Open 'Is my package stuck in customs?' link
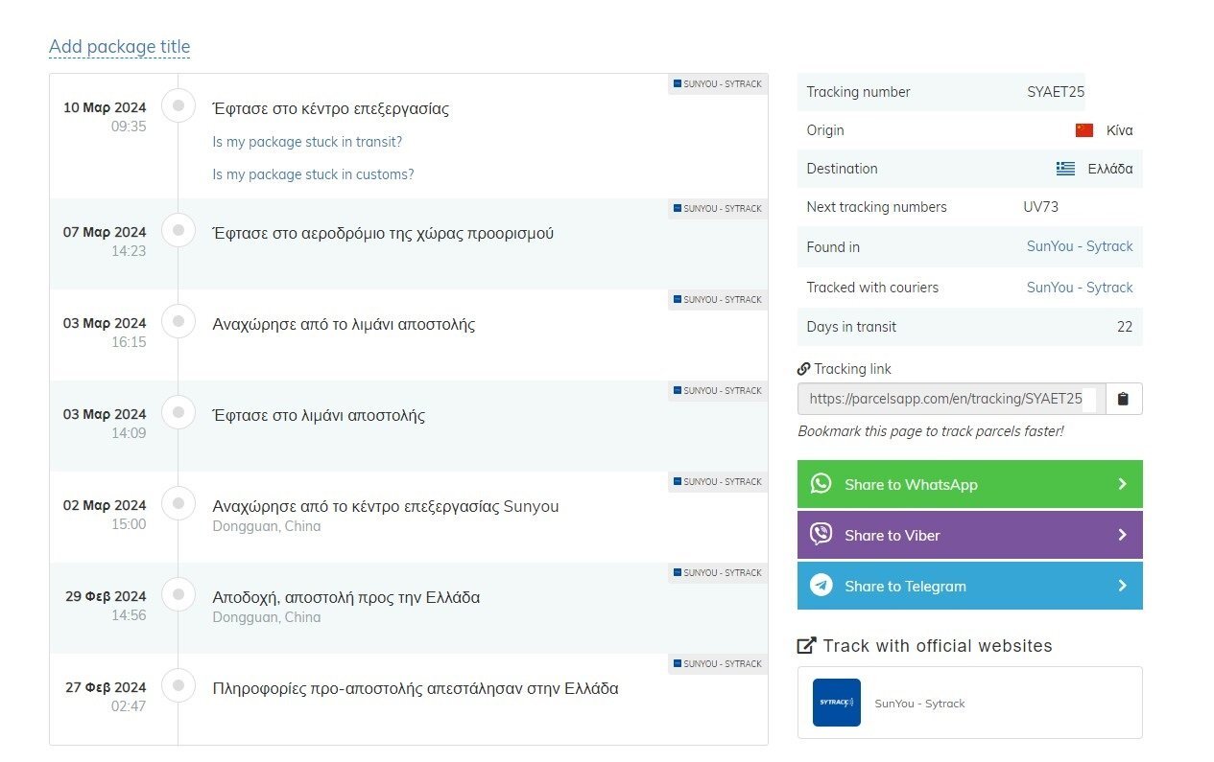 (x=313, y=174)
